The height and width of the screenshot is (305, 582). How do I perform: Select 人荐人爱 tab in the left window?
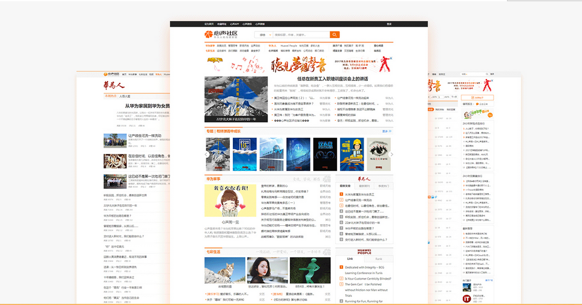125,96
